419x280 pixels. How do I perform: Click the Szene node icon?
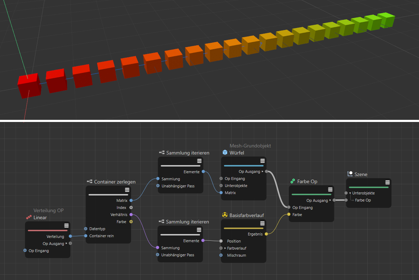click(350, 174)
